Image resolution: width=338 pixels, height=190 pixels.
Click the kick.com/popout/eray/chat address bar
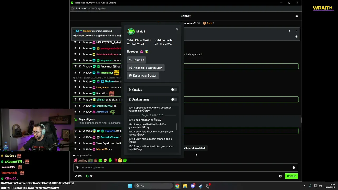click(x=91, y=8)
